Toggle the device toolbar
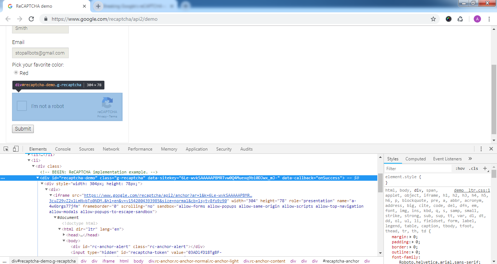This screenshot has height=264, width=497. click(x=15, y=149)
